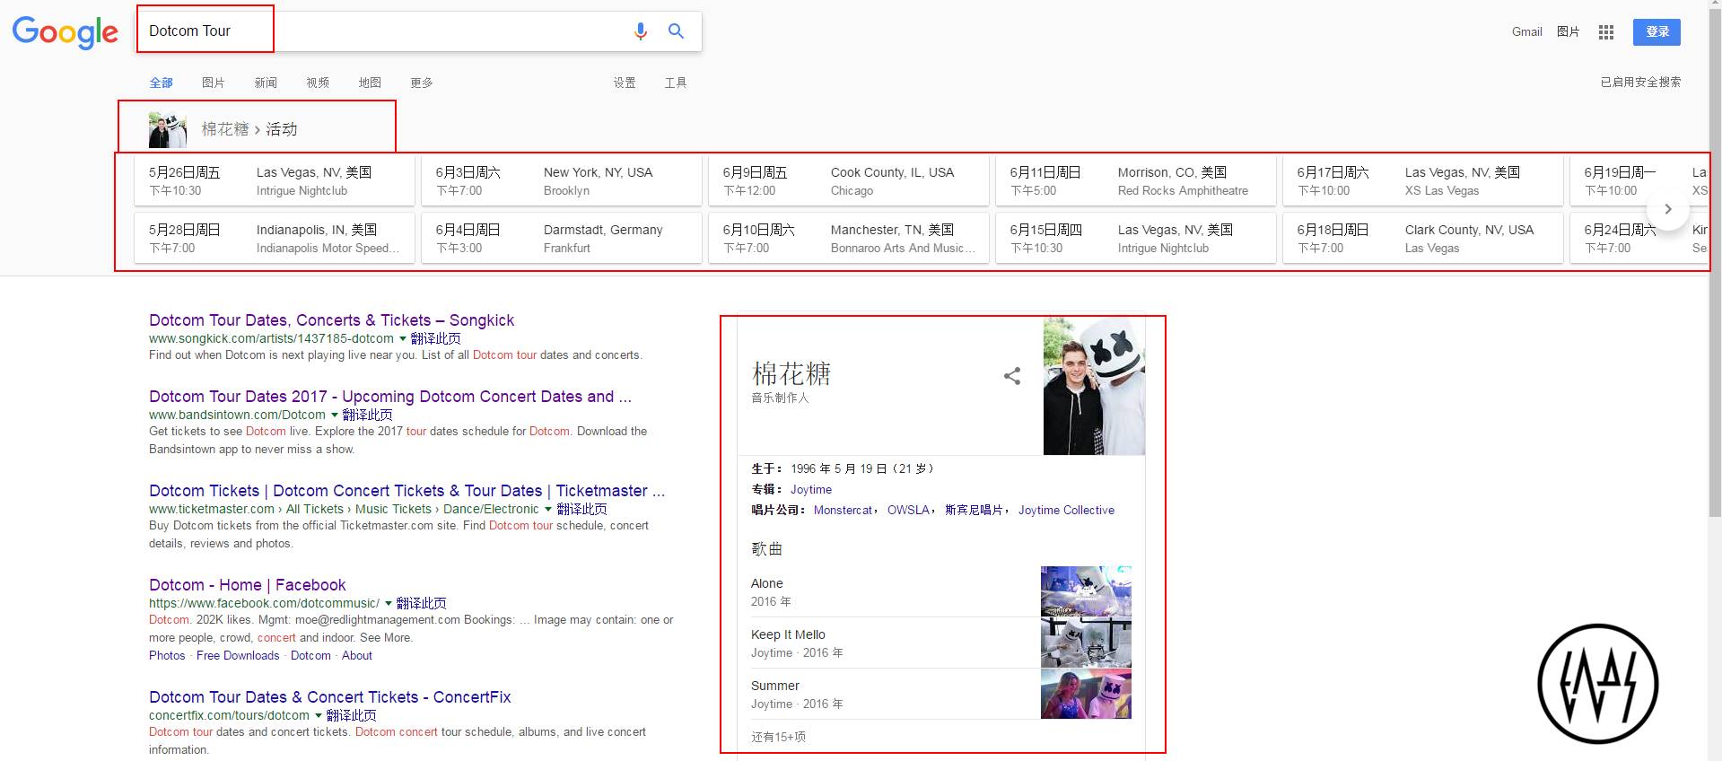Click the blue 登录 button
Viewport: 1722px width, 761px height.
(1656, 31)
